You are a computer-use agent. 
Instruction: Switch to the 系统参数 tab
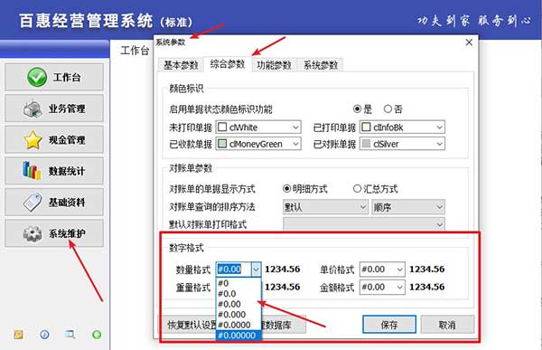321,65
